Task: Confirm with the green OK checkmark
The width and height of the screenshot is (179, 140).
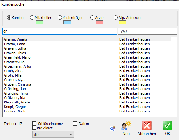Action: click(x=168, y=126)
